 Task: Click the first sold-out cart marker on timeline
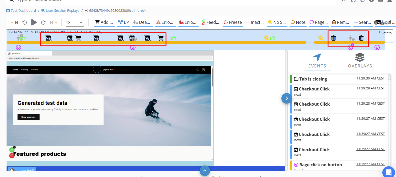(x=48, y=38)
